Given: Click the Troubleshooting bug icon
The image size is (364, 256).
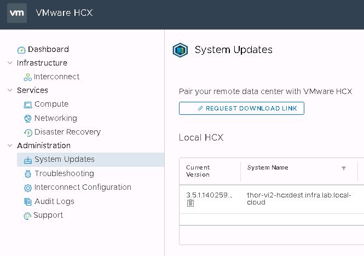Looking at the screenshot, I should [28, 174].
